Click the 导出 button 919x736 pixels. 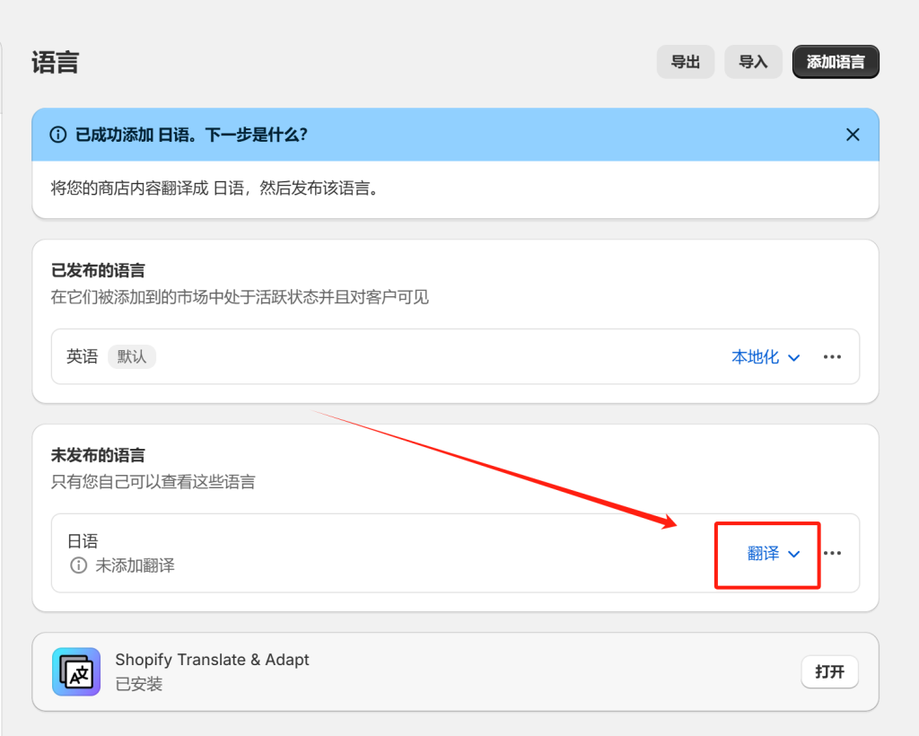tap(685, 61)
